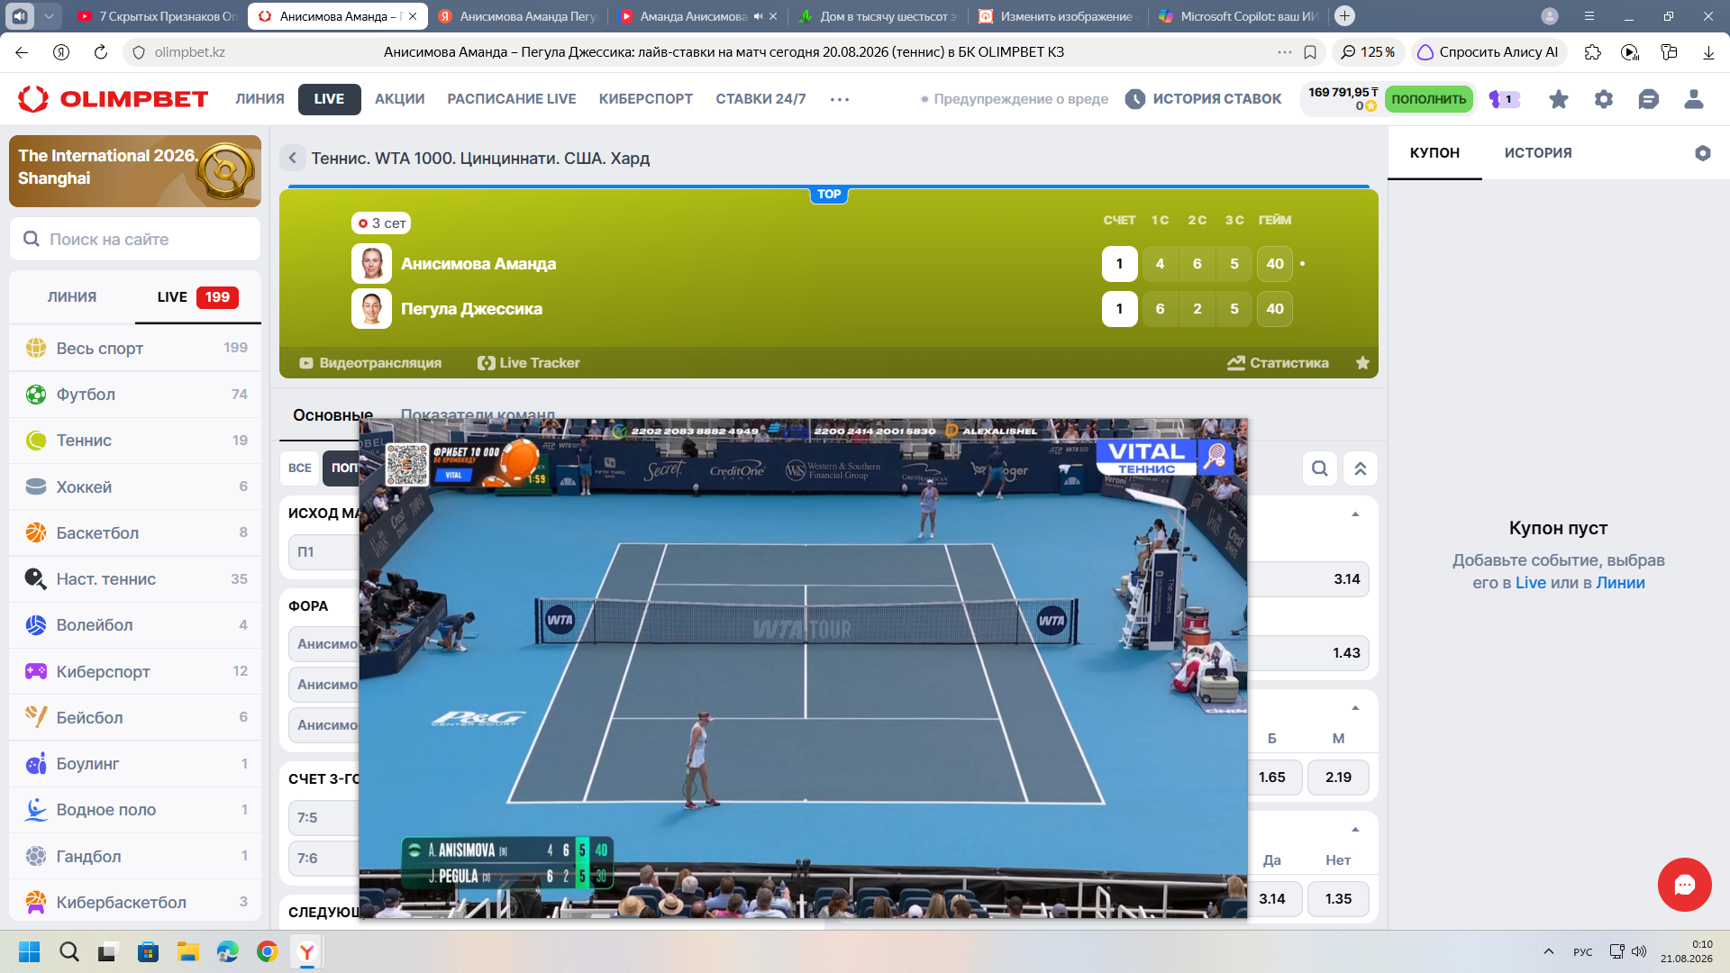Go back using the arrow beside tournament title
The width and height of the screenshot is (1730, 973).
pos(292,158)
